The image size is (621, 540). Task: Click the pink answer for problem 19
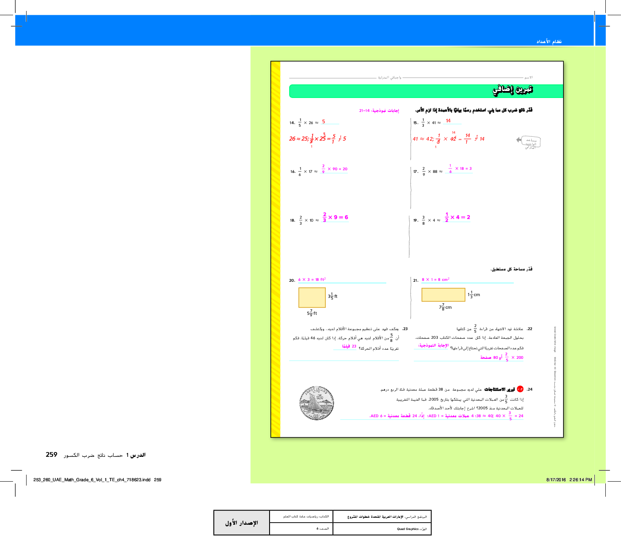(457, 217)
